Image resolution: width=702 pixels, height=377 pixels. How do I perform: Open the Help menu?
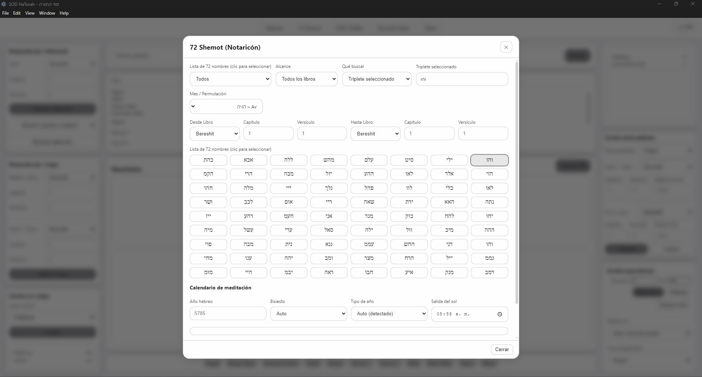coord(64,13)
